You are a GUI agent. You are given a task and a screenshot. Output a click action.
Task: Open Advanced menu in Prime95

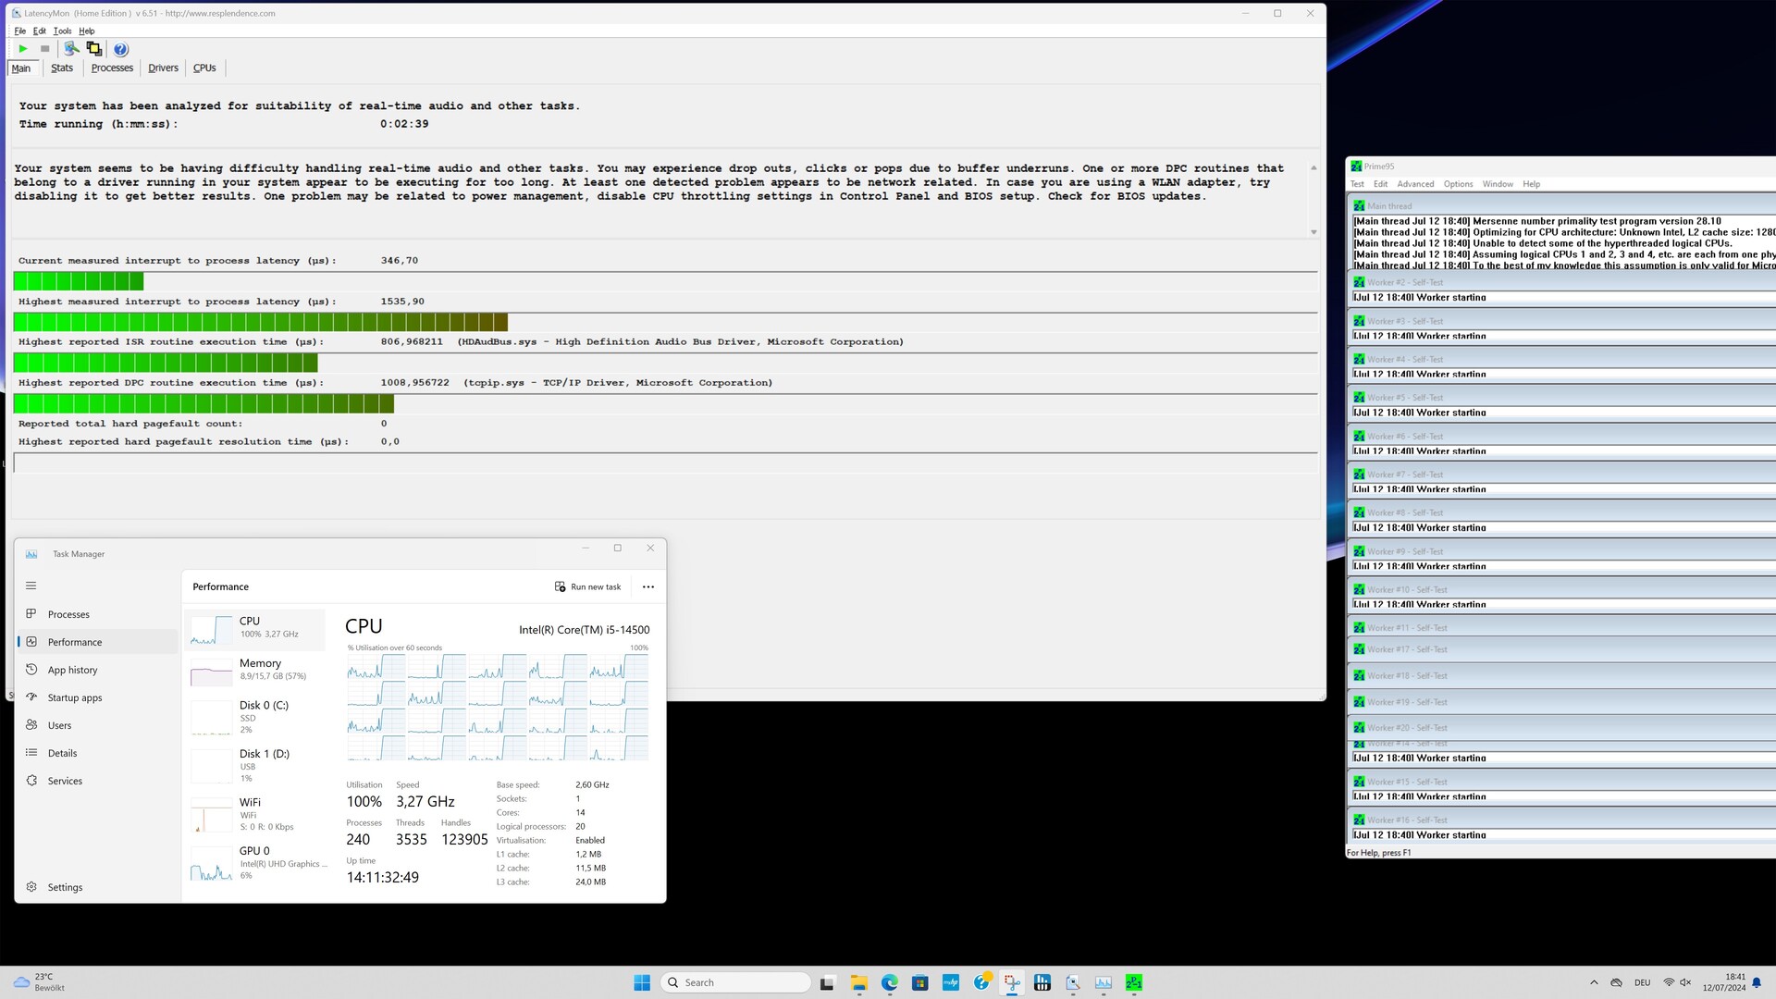tap(1415, 184)
